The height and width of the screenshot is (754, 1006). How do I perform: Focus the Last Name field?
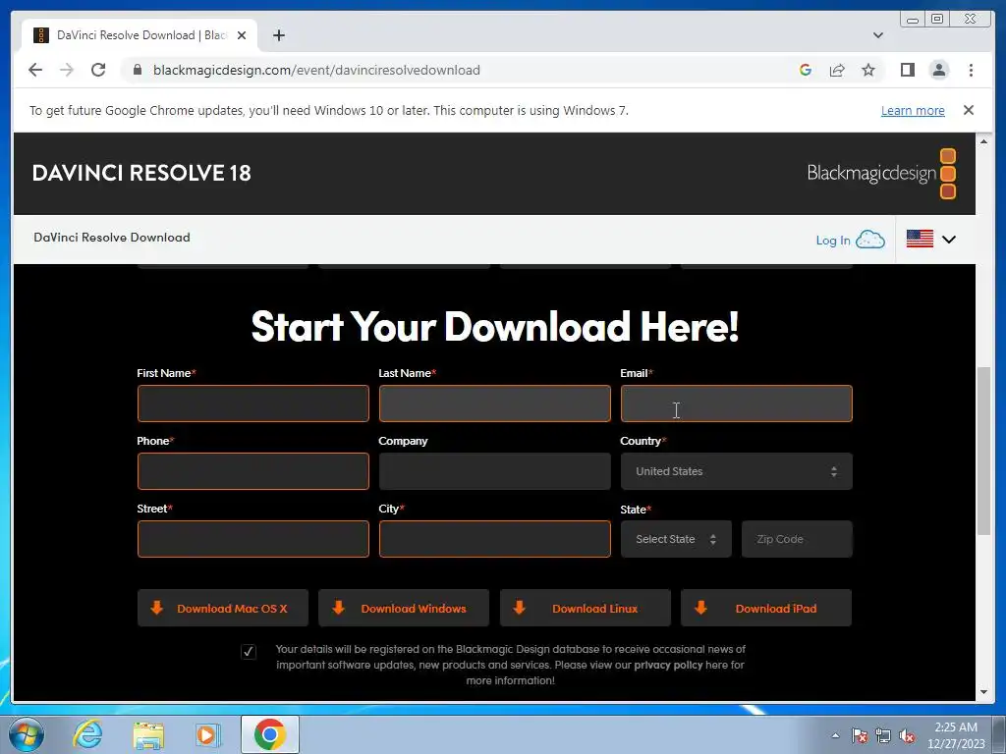(x=495, y=404)
